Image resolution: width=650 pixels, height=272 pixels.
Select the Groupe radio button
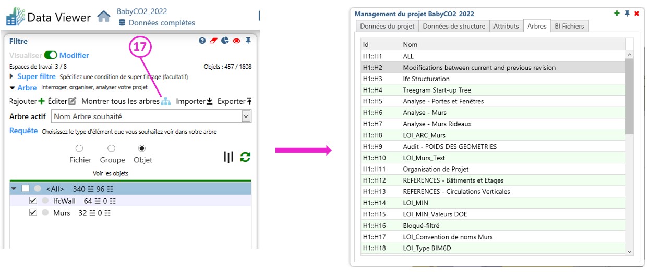pyautogui.click(x=111, y=149)
